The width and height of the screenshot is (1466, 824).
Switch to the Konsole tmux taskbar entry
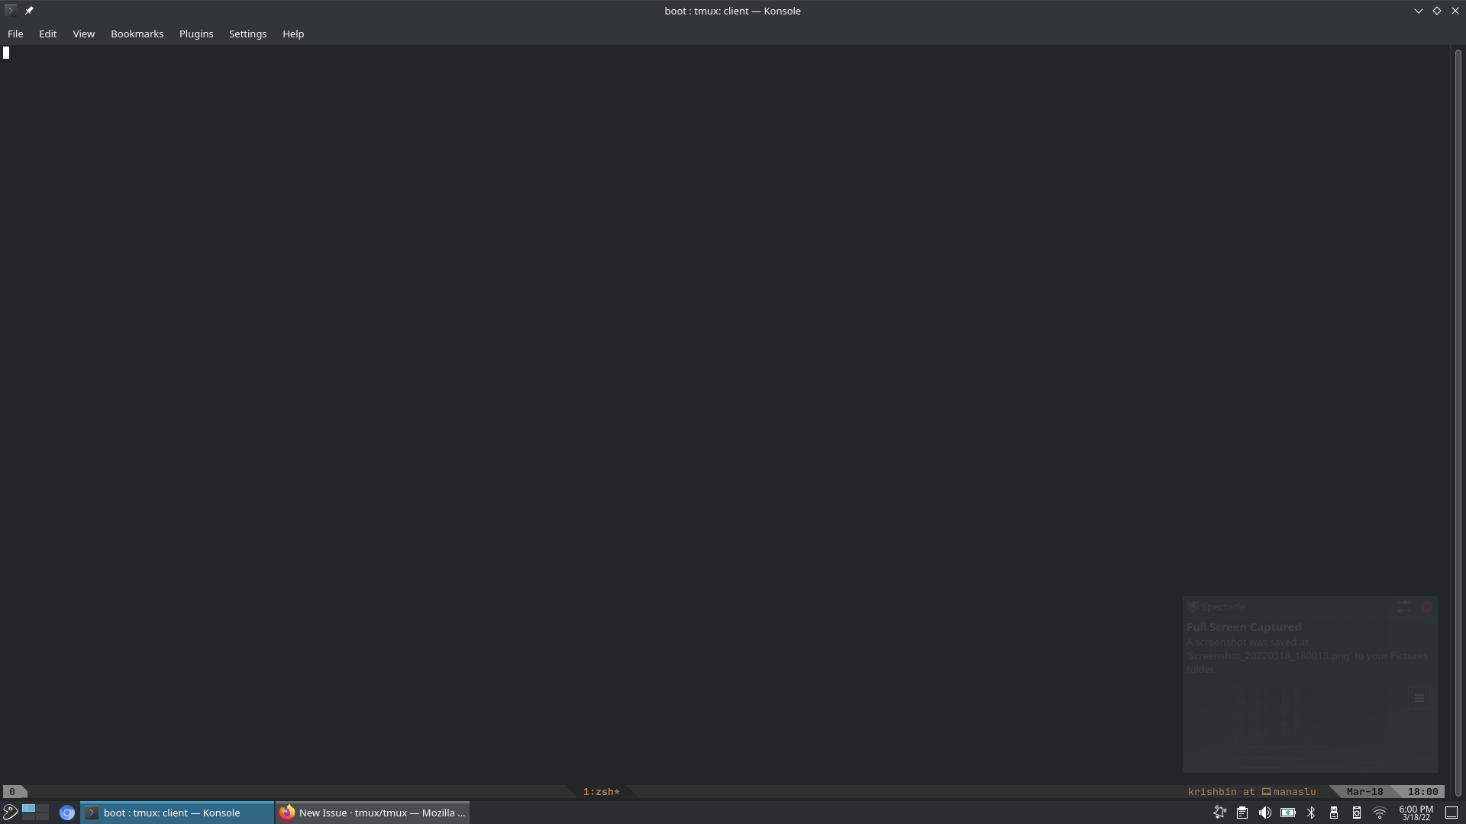(x=177, y=813)
